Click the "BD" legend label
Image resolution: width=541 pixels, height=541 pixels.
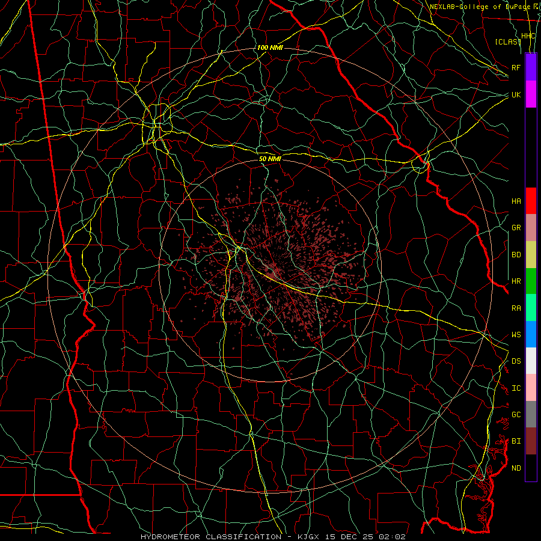[x=516, y=255]
